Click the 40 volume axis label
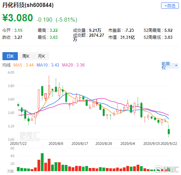181x175 pixels. pos(12,156)
